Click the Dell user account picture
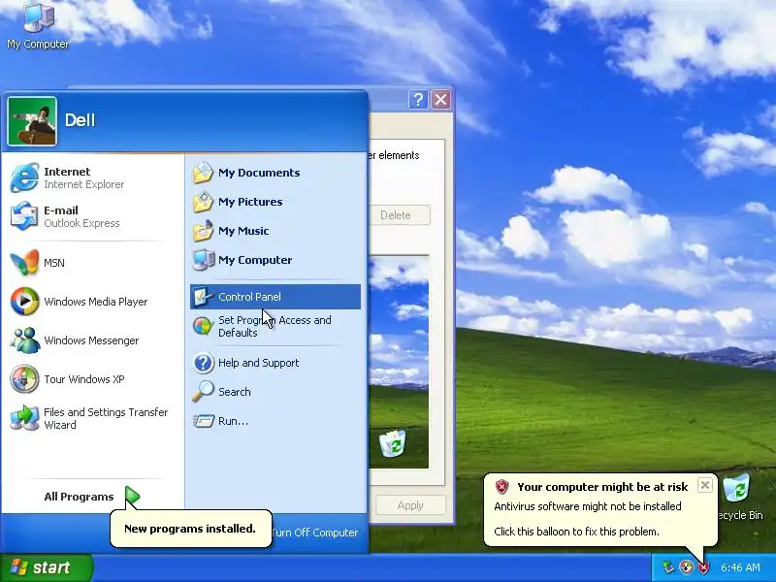776x582 pixels. tap(32, 121)
